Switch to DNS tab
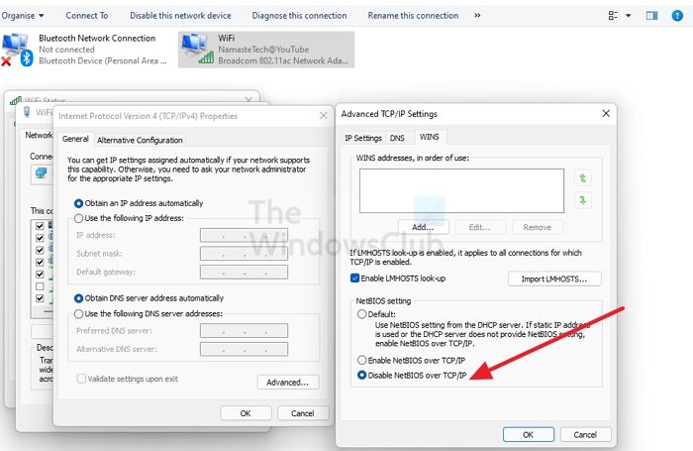Screen dimensions: 693x451 [x=397, y=138]
